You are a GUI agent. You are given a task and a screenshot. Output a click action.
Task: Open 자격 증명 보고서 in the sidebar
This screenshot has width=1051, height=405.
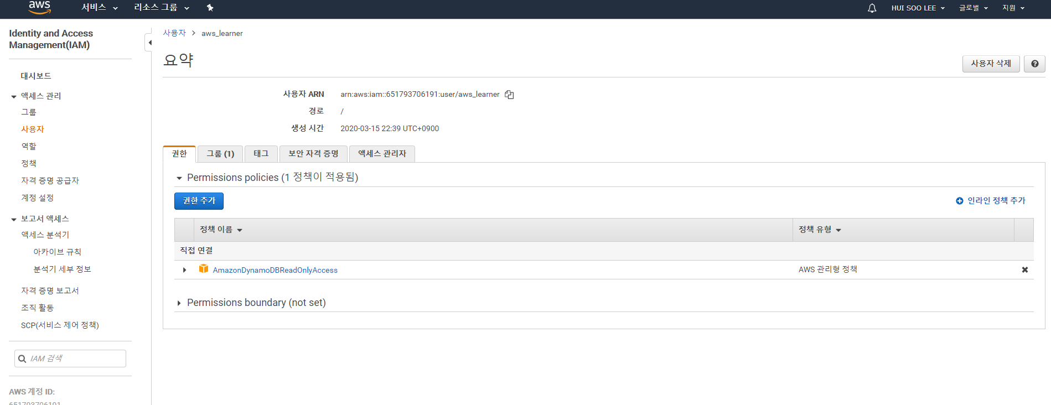50,290
